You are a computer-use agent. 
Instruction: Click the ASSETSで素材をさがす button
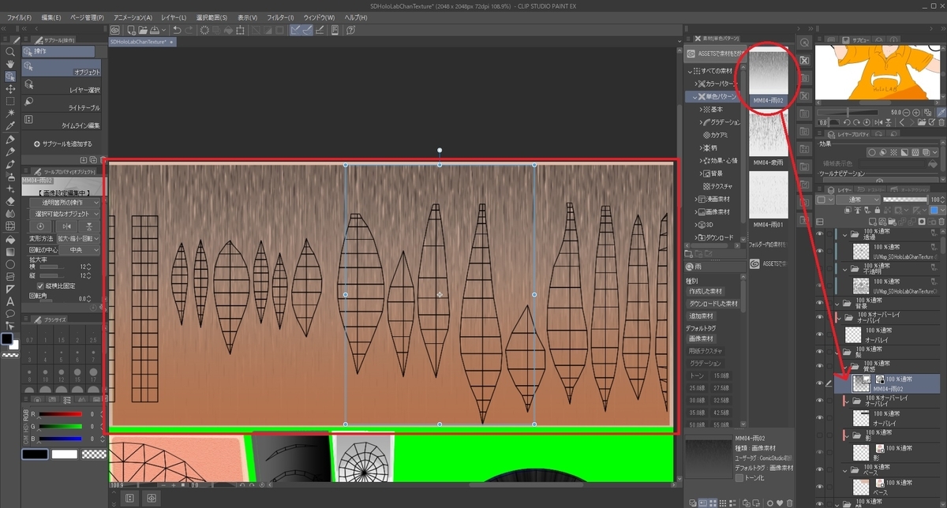point(713,54)
